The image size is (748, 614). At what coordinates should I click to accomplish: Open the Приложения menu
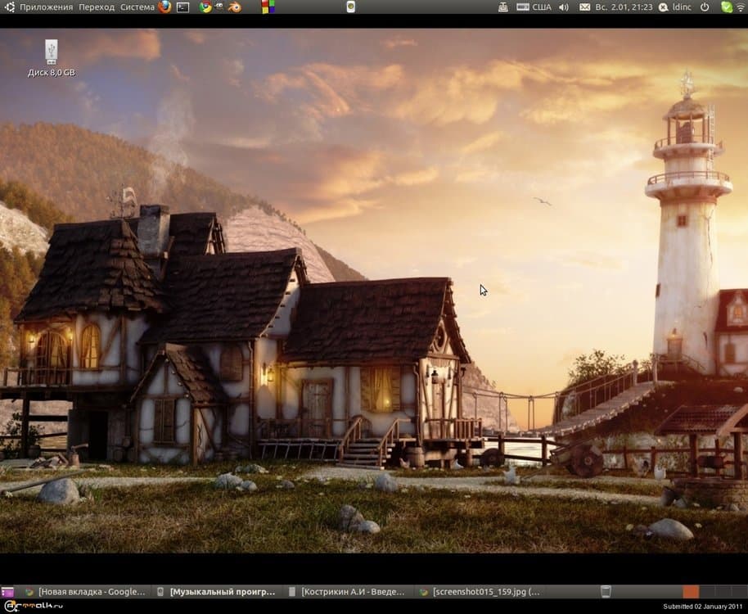click(x=47, y=7)
